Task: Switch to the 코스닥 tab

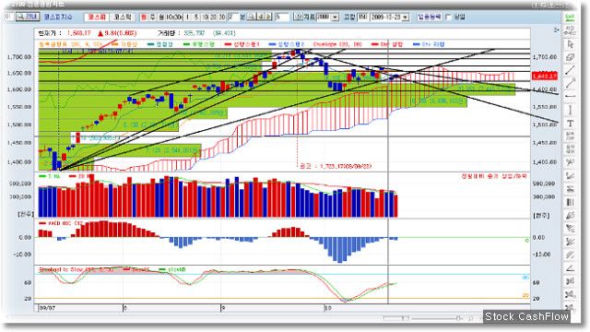Action: tap(123, 17)
